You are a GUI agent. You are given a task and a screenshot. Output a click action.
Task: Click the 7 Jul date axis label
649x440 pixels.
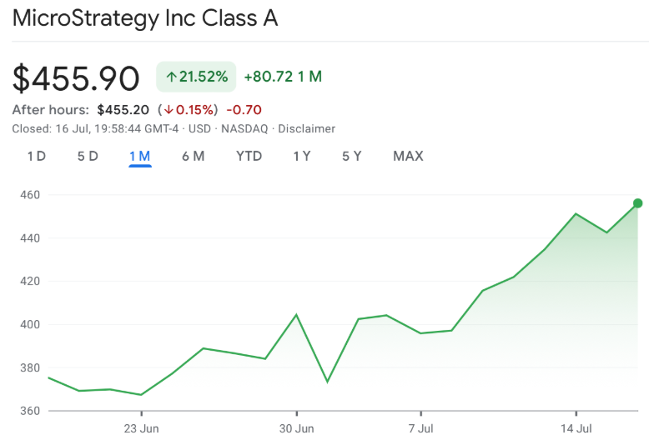420,428
